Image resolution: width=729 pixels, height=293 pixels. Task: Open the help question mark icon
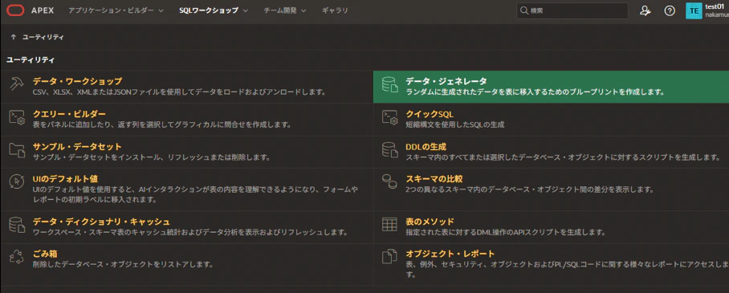click(670, 11)
